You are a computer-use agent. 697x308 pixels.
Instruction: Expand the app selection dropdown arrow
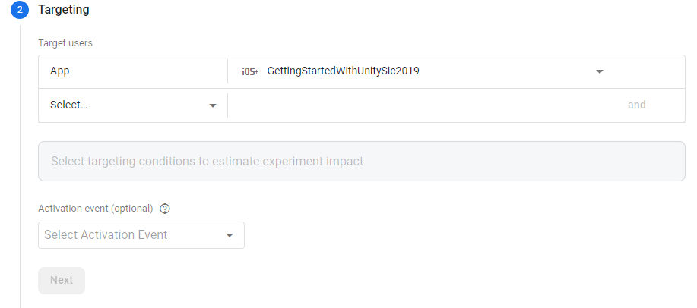tap(599, 71)
